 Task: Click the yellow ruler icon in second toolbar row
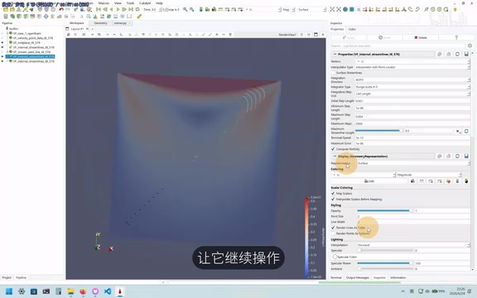[x=139, y=17]
